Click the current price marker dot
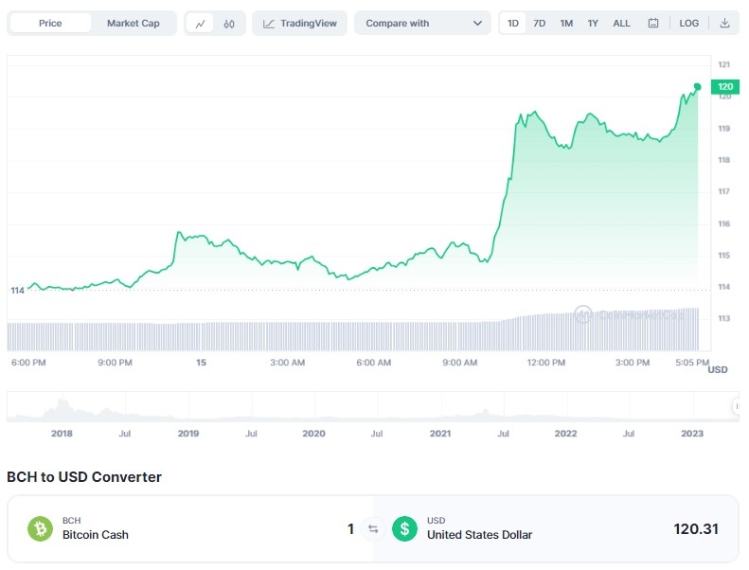This screenshot has width=749, height=570. click(698, 86)
